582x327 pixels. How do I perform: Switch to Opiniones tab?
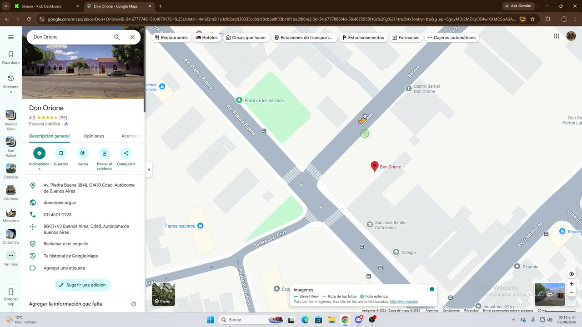pyautogui.click(x=94, y=136)
